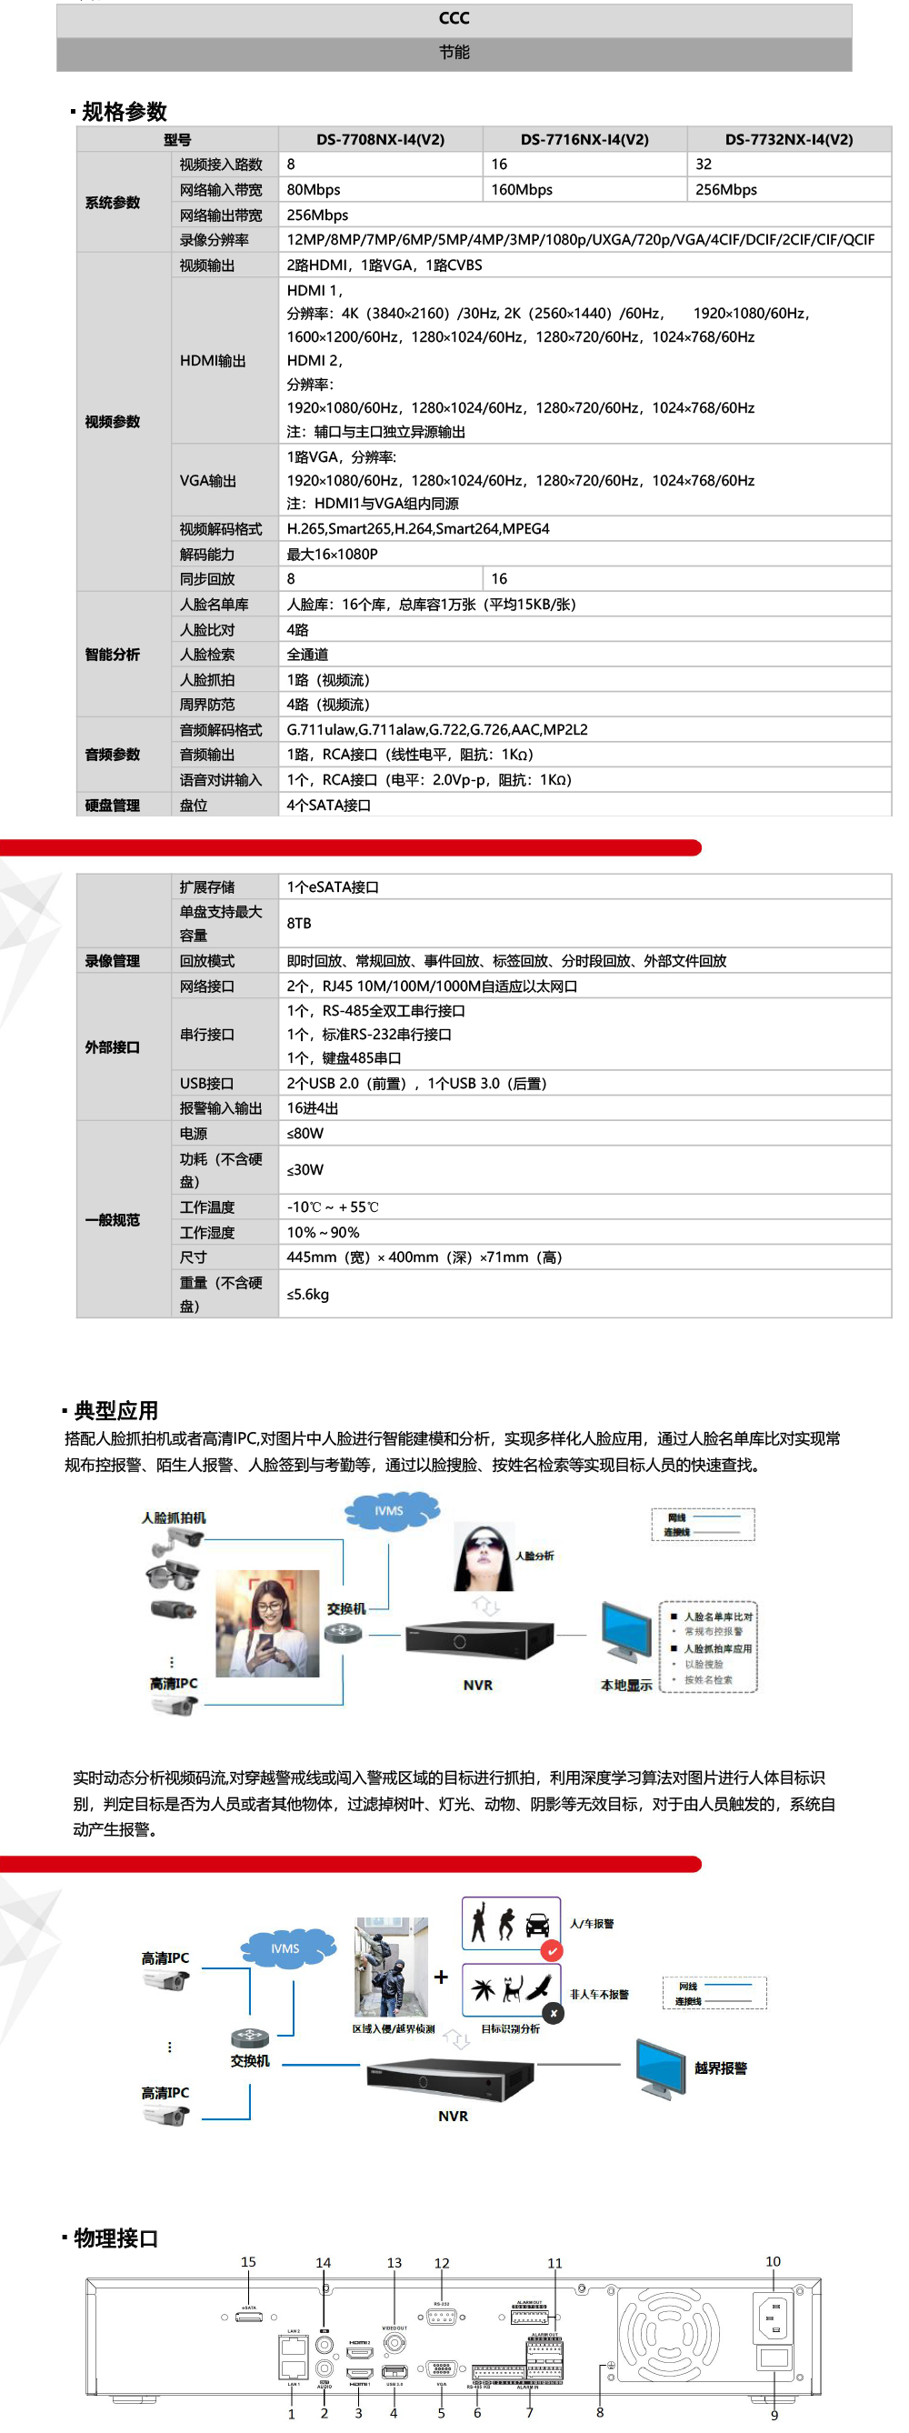Viewport: 909px width, 2433px height.
Task: Click the 80Mbps bandwidth value
Action: click(x=314, y=190)
